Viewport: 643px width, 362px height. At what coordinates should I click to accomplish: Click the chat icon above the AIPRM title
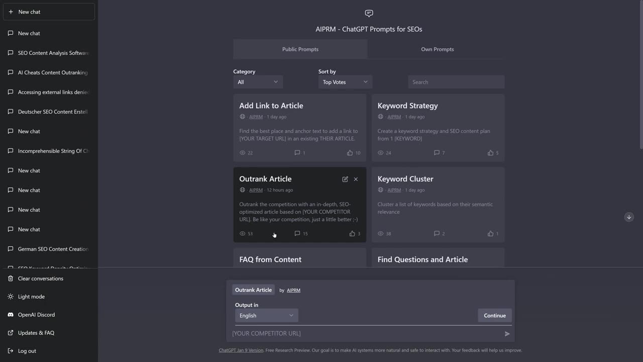(x=369, y=13)
